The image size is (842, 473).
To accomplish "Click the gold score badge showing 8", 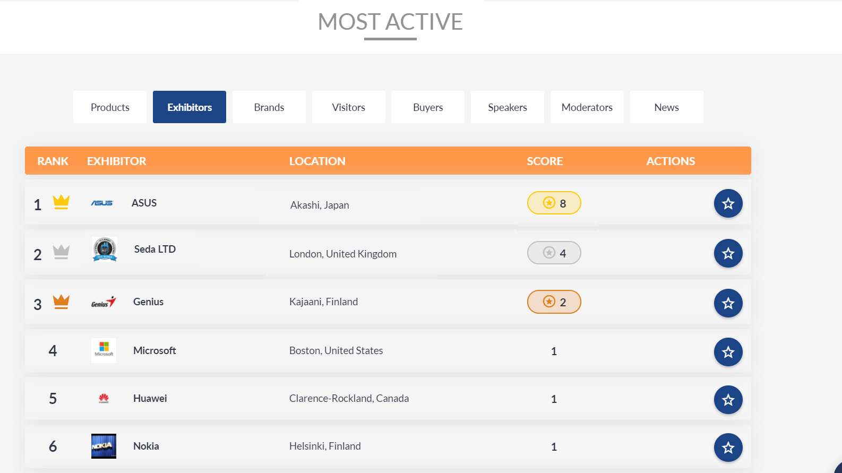I will (554, 203).
